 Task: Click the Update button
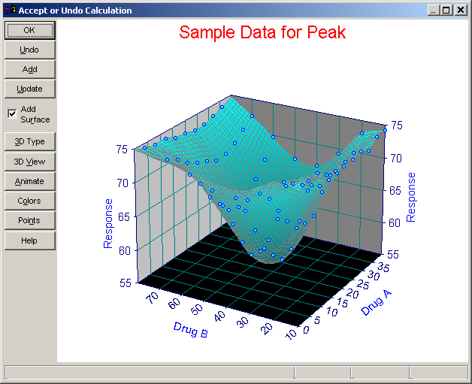[x=30, y=89]
